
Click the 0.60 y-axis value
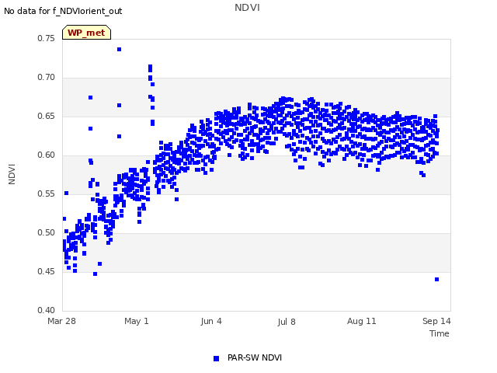[46, 155]
